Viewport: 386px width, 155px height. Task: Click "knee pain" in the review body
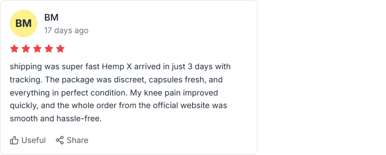click(170, 93)
